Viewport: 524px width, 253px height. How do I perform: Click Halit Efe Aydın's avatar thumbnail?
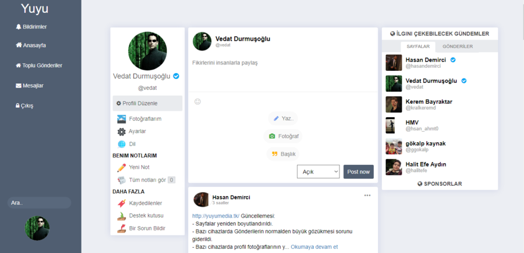point(394,167)
